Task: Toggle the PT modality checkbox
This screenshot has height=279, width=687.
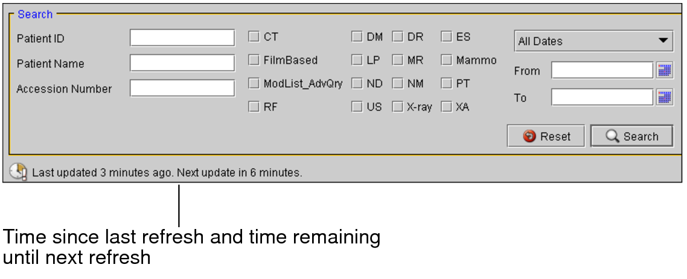Action: pos(447,84)
